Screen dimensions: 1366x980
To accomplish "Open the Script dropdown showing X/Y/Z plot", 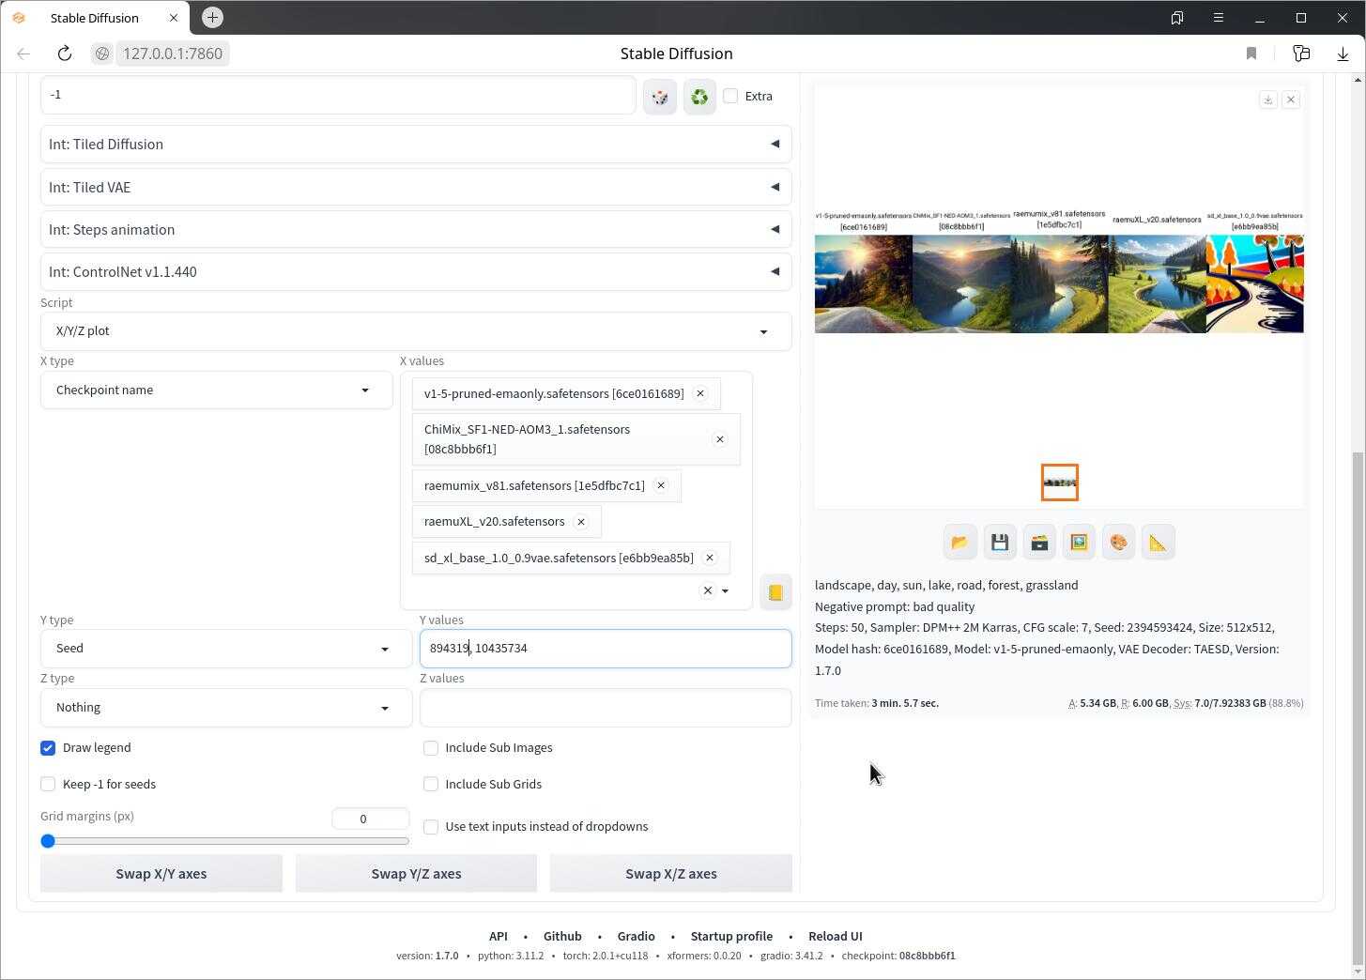I will click(x=416, y=331).
